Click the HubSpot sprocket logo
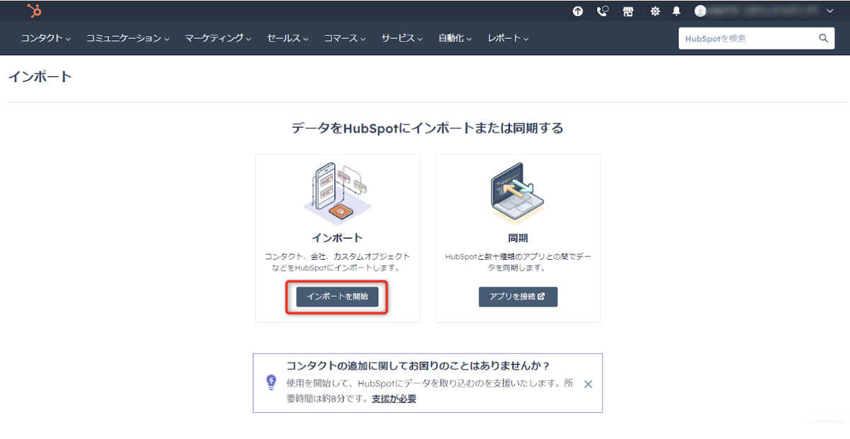The width and height of the screenshot is (850, 439). (x=34, y=11)
